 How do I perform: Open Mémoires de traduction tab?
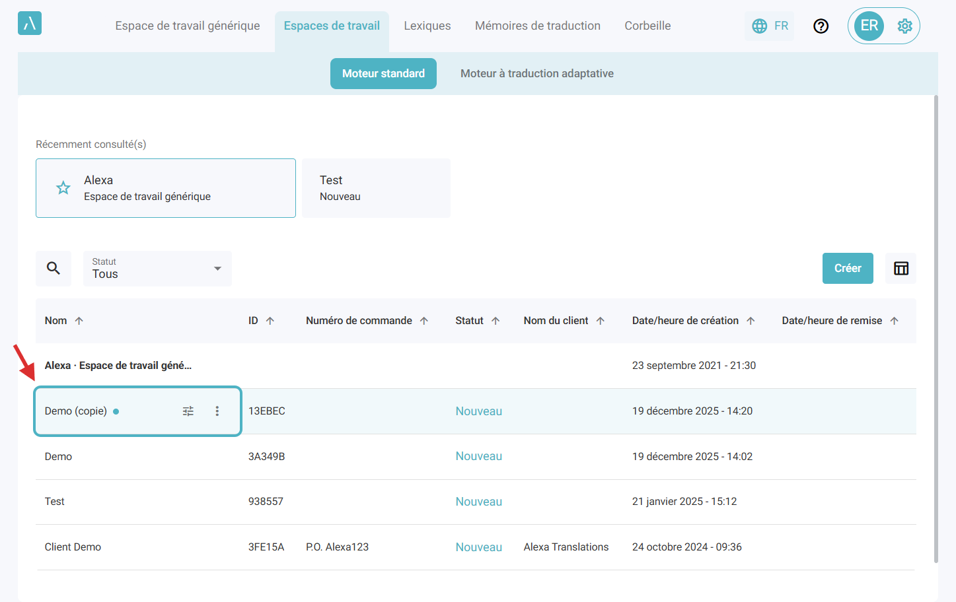537,26
